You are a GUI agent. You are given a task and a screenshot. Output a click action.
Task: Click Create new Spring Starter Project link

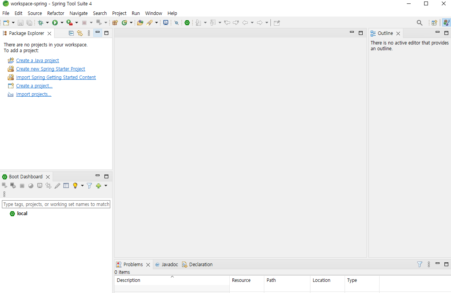point(51,69)
